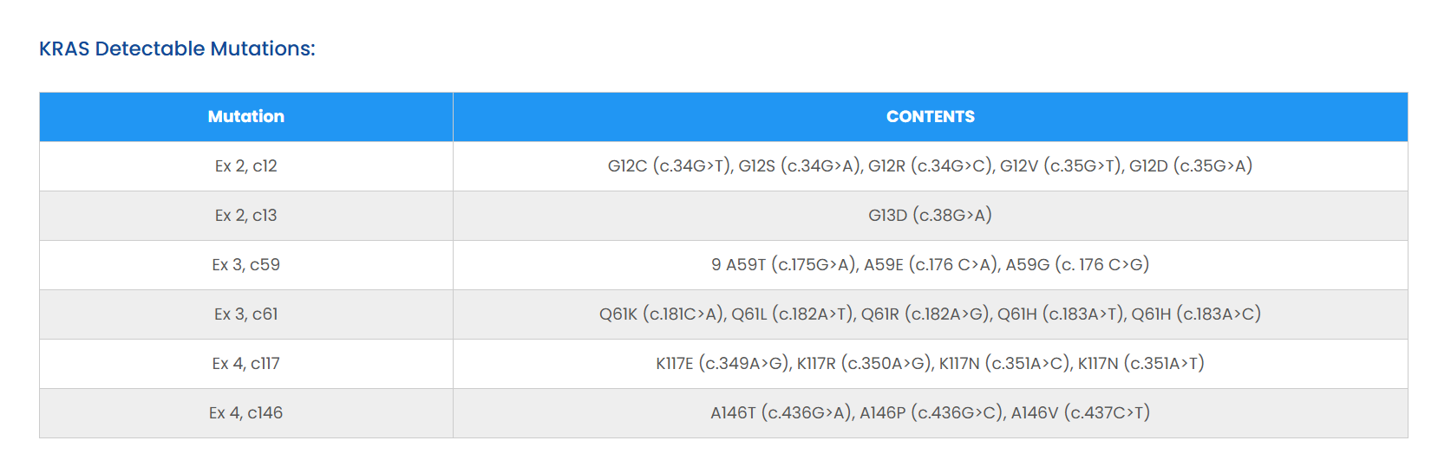Select the Ex 2, c12 cell
1451x460 pixels.
click(x=246, y=166)
